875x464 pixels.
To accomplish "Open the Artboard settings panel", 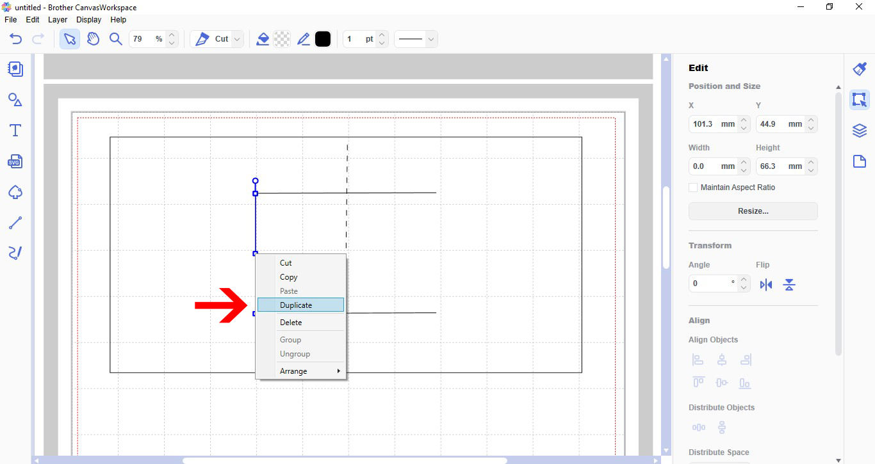I will [x=859, y=161].
